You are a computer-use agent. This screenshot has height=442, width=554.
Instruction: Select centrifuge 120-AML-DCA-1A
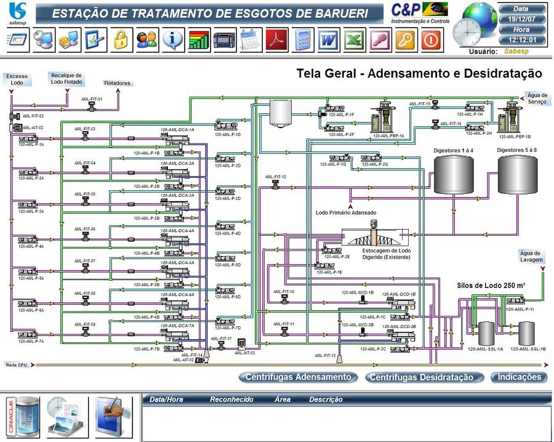(x=177, y=139)
